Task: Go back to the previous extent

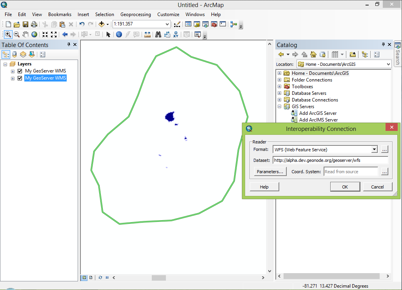Action: [65, 34]
